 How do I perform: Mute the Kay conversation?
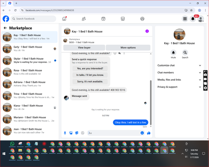[173, 53]
